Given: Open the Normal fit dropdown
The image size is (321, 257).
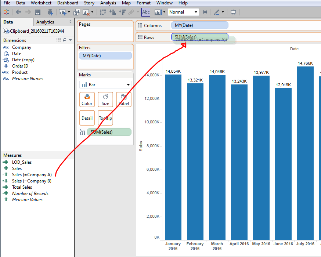Looking at the screenshot, I should click(x=183, y=12).
